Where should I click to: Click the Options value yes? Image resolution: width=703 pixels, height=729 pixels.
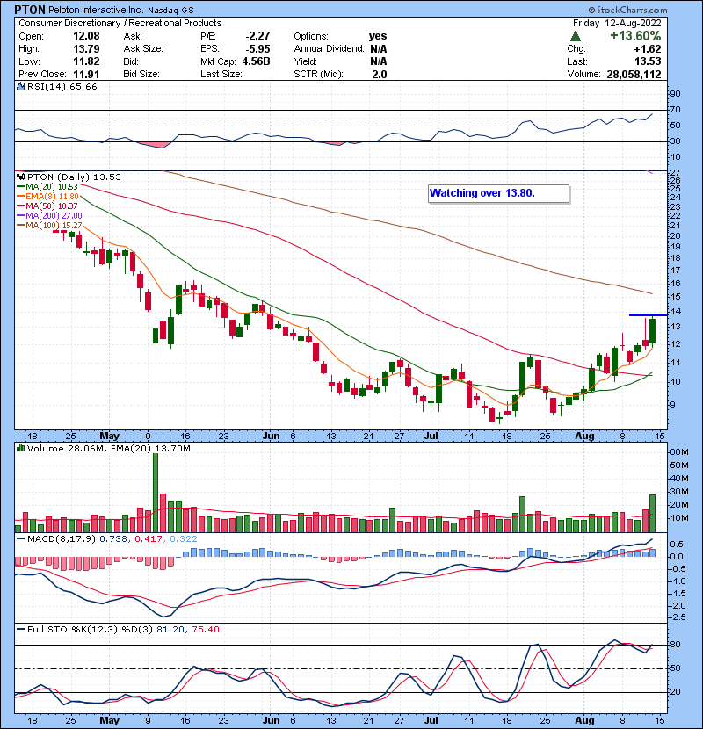[378, 36]
